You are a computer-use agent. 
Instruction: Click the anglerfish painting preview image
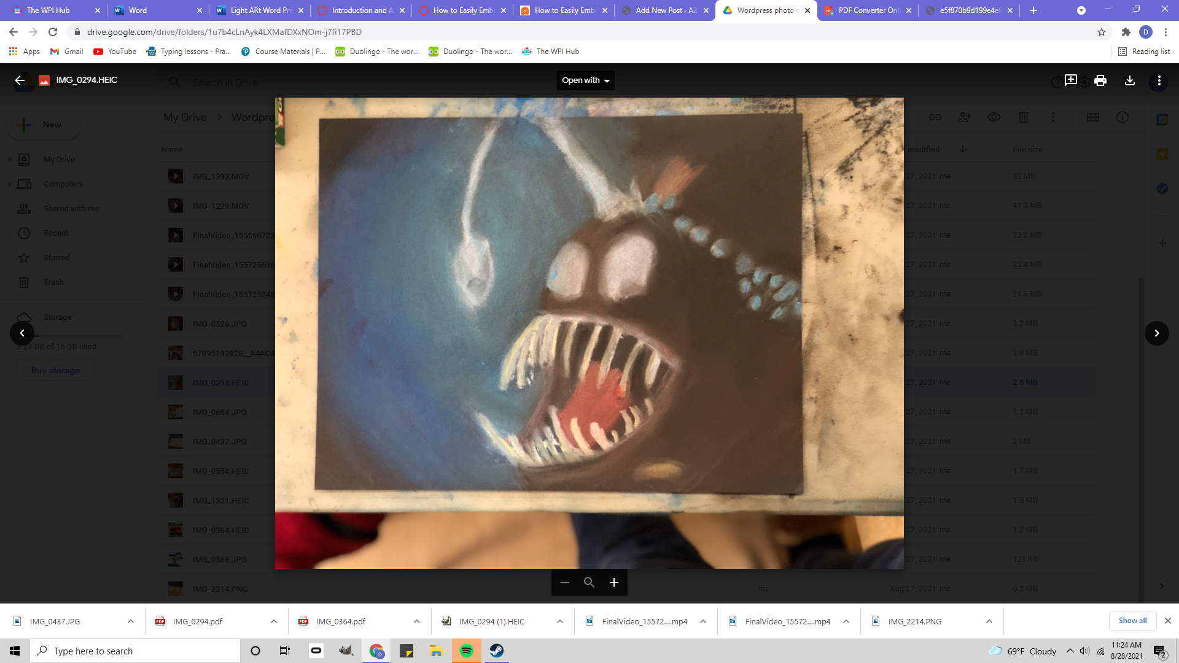coord(589,333)
